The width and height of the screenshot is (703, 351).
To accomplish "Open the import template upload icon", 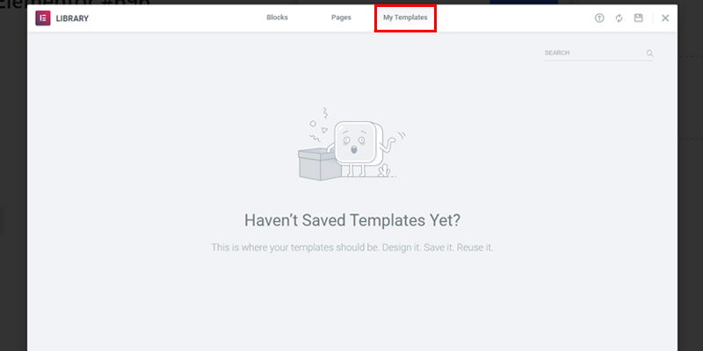I will tap(599, 18).
